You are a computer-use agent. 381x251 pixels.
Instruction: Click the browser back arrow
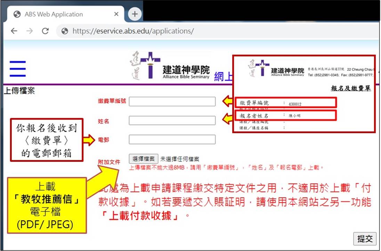click(x=14, y=31)
